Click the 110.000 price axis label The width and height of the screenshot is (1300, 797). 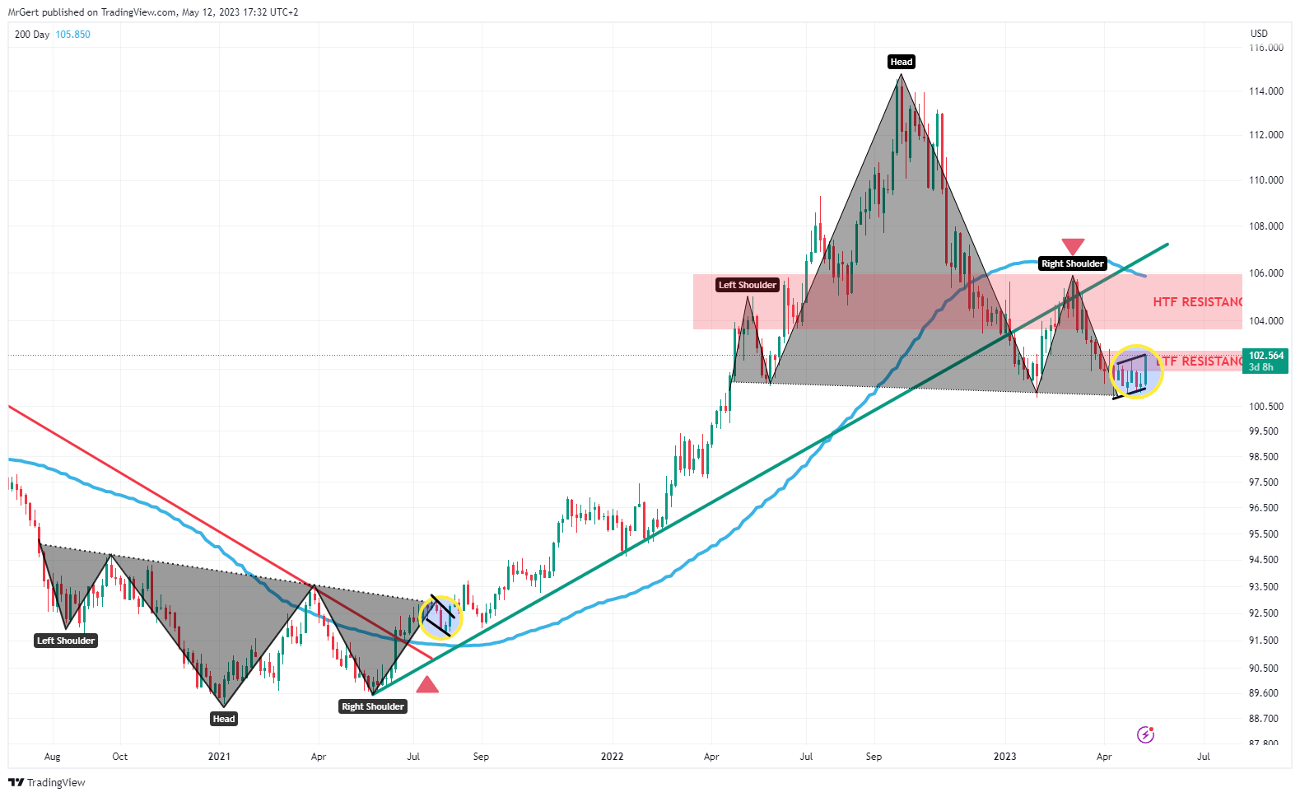click(1266, 180)
